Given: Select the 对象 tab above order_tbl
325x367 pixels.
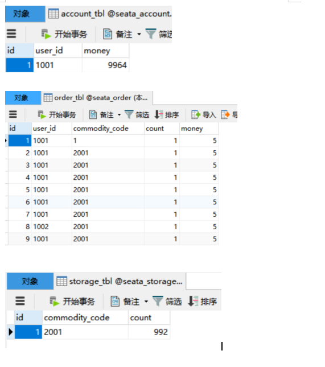Looking at the screenshot, I should coord(23,98).
